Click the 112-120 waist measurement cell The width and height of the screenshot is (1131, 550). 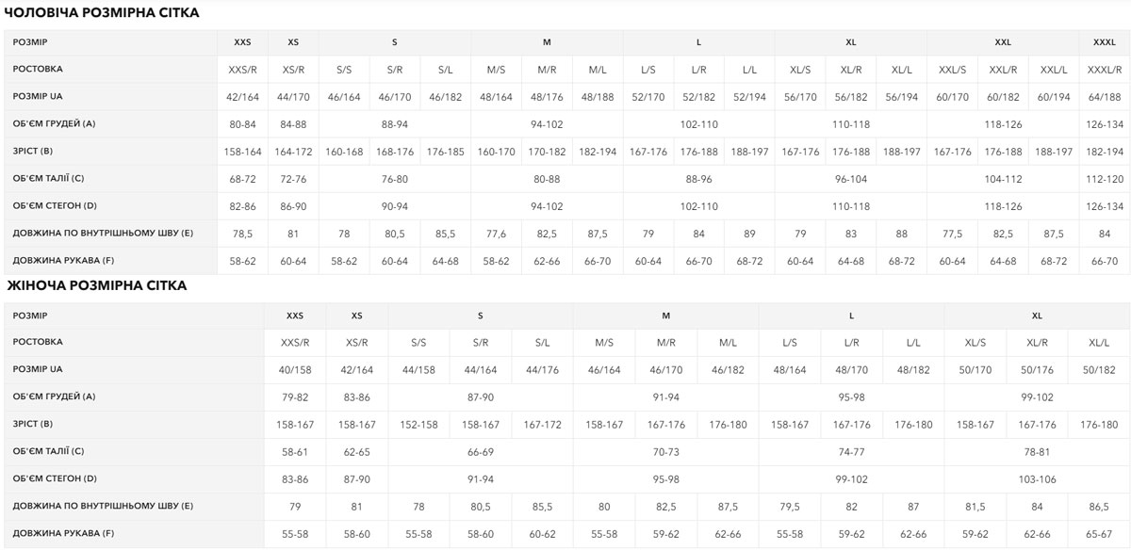[1104, 179]
